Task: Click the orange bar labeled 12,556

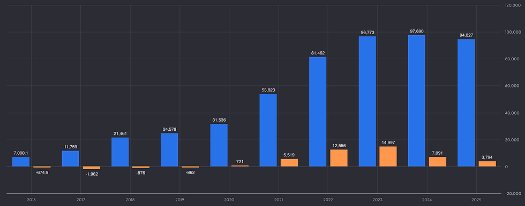Action: (x=339, y=158)
